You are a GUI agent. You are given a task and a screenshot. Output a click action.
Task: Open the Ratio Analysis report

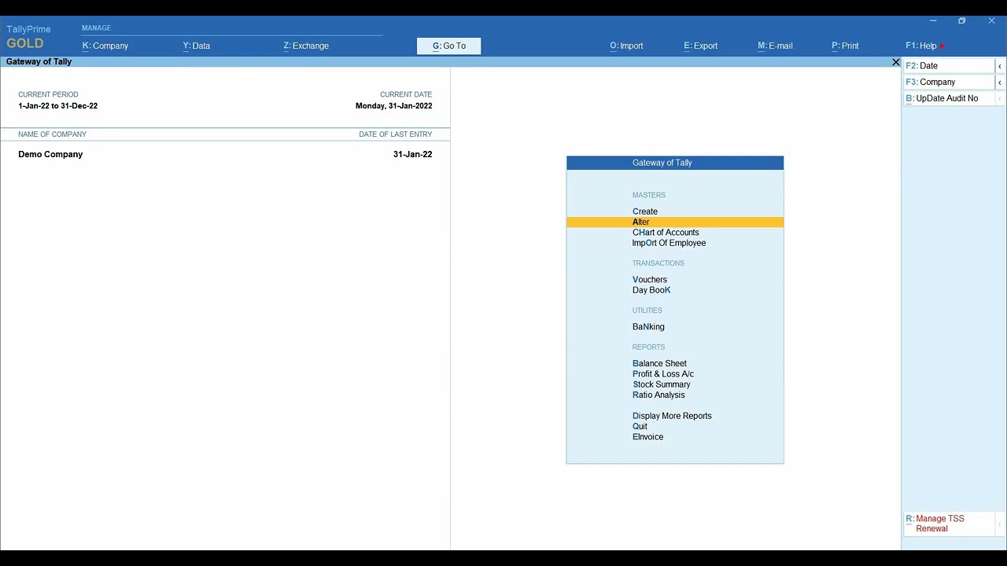[658, 395]
